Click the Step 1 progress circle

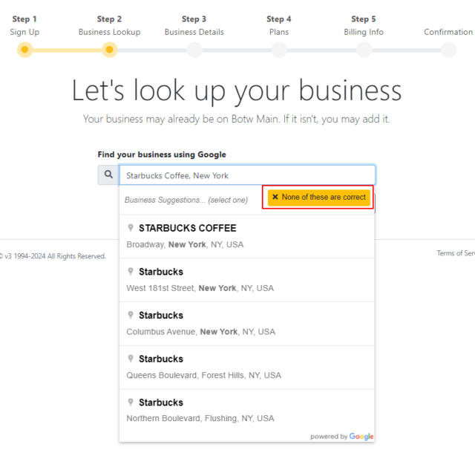[x=24, y=50]
